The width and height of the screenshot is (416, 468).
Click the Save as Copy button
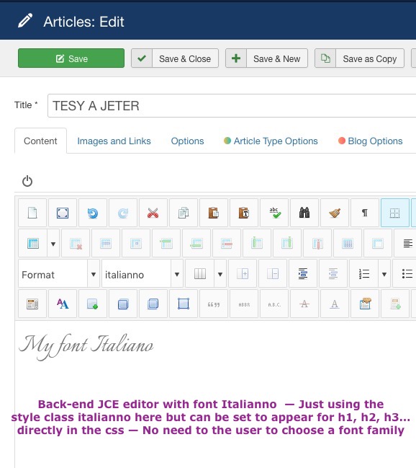click(x=360, y=58)
